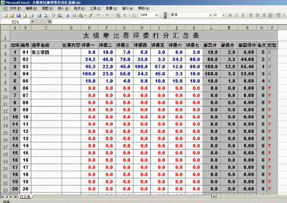The height and width of the screenshot is (203, 287).
Task: Click the New workbook icon
Action: (x=6, y=16)
